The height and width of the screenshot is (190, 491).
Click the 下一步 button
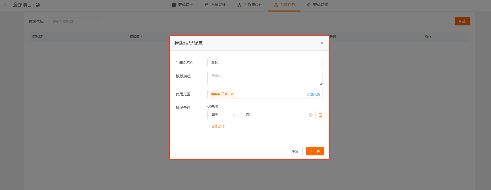click(x=315, y=151)
